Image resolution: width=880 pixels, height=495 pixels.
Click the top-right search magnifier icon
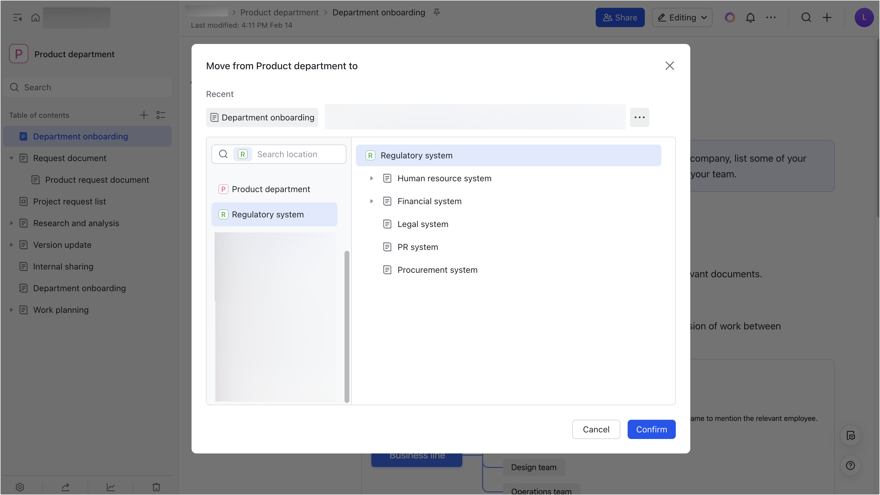(806, 17)
